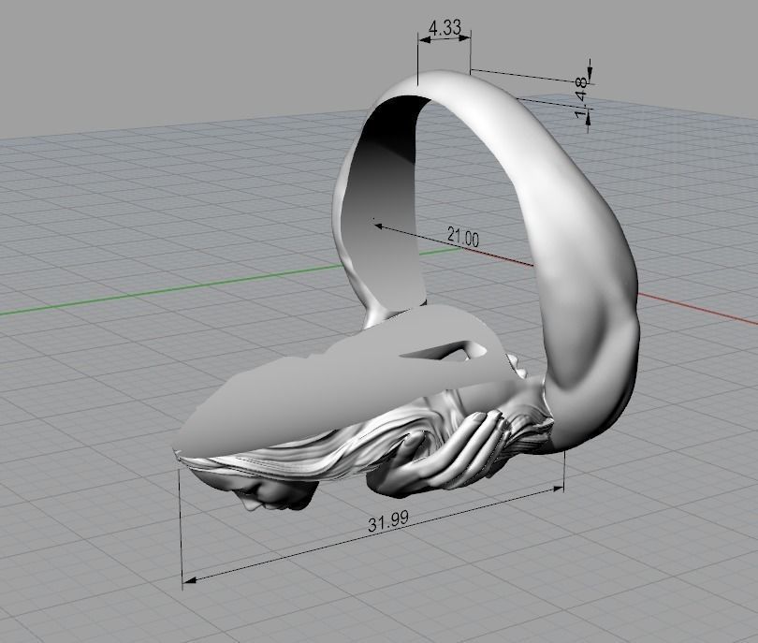Select the 4.33 width dimension text
This screenshot has height=643, width=758.
click(x=445, y=27)
